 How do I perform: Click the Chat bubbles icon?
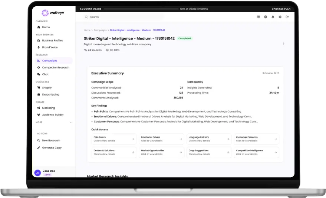[x=39, y=74]
